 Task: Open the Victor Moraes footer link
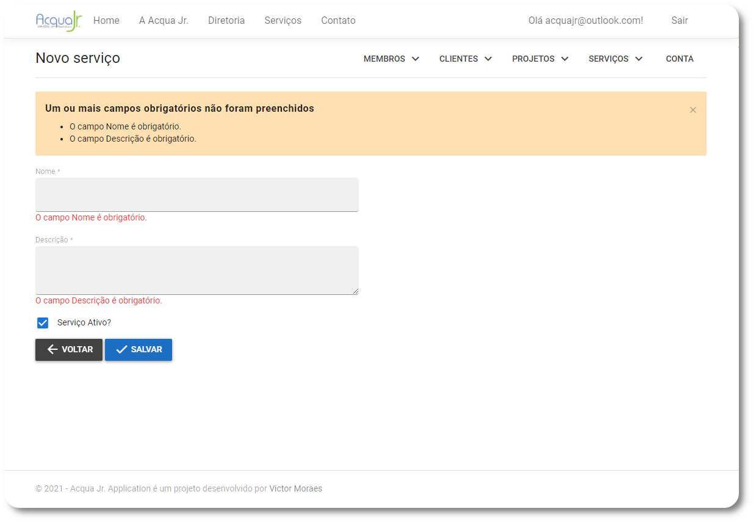(x=295, y=488)
